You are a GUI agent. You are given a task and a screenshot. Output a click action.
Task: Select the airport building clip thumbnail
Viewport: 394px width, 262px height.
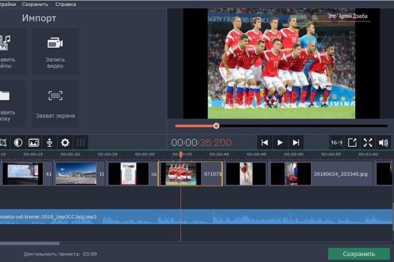click(x=76, y=174)
